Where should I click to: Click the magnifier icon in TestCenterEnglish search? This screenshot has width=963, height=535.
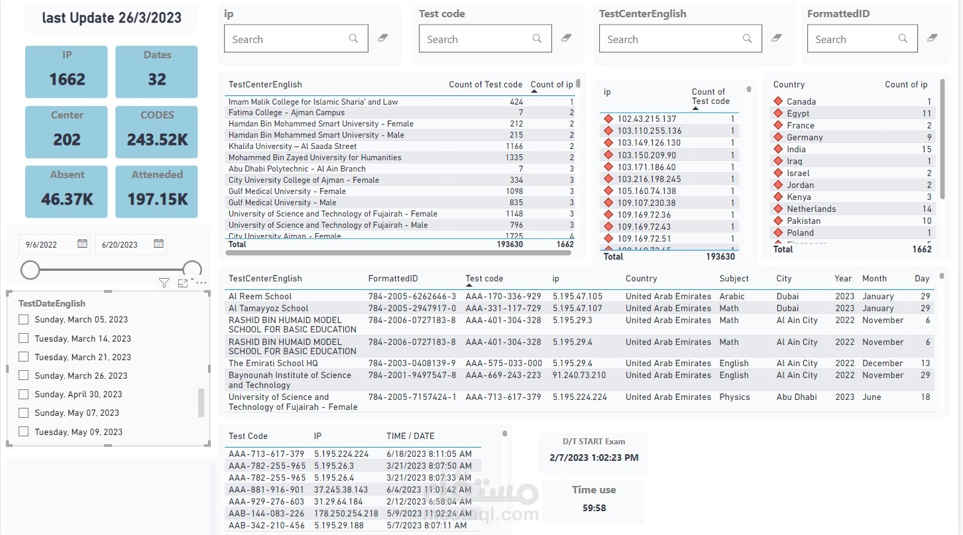747,39
